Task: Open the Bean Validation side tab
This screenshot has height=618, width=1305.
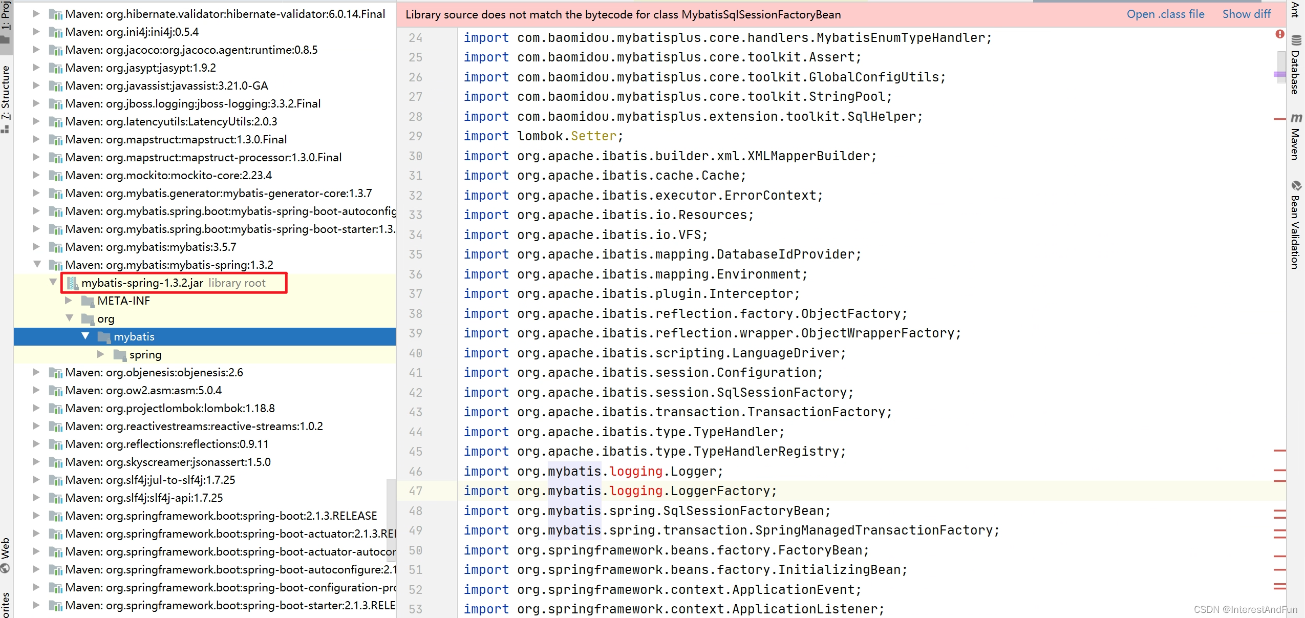Action: (1296, 225)
